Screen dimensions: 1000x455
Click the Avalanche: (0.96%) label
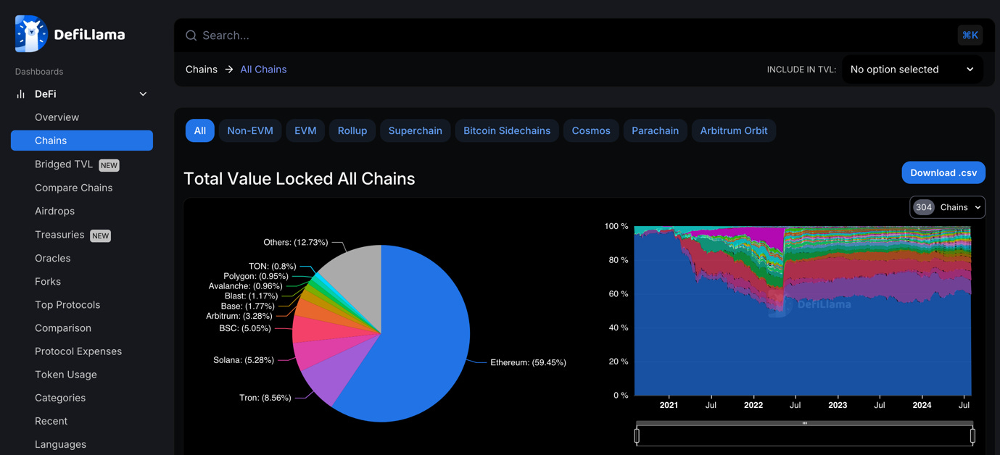click(245, 286)
